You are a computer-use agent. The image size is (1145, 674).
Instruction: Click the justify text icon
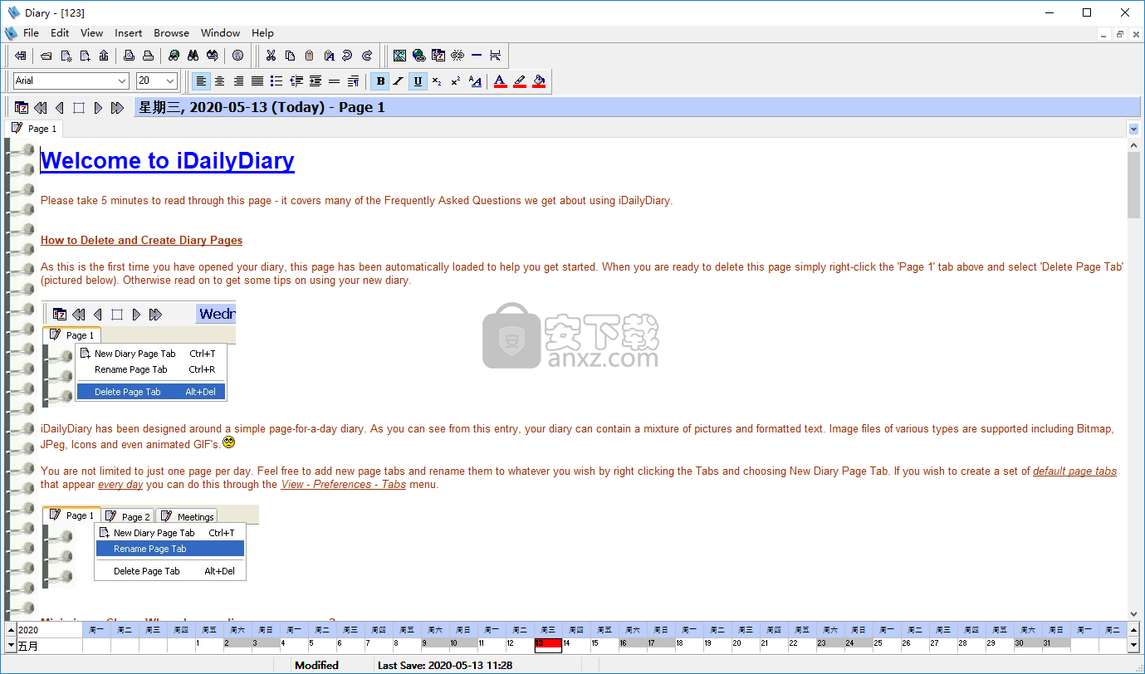257,81
